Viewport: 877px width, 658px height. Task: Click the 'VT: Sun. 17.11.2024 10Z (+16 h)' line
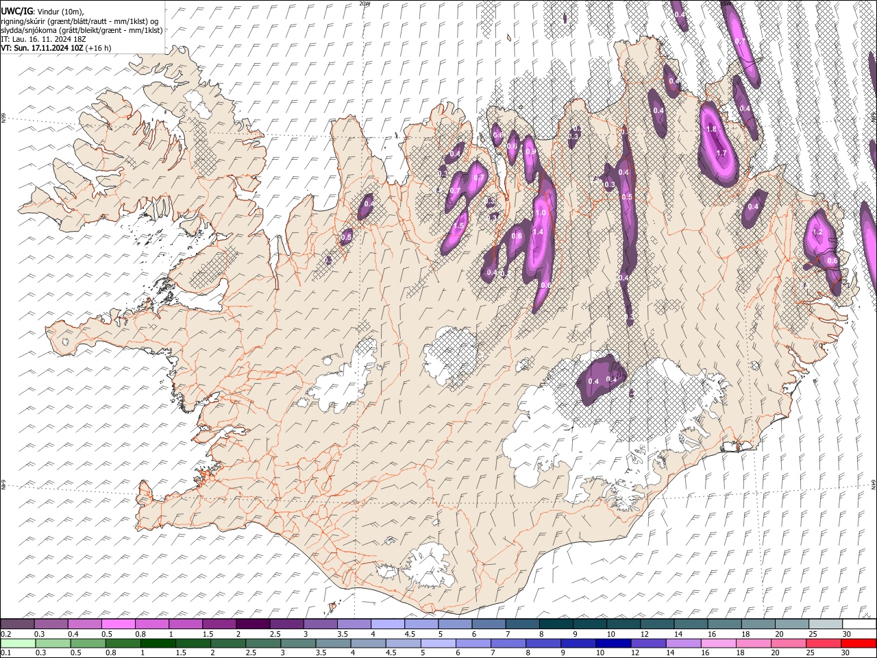click(56, 48)
